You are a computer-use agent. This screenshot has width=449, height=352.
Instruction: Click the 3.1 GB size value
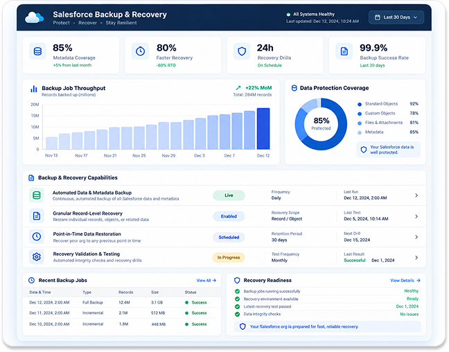coord(157,302)
